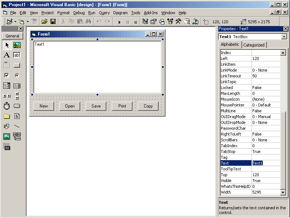
Task: Expand the Add Project dropdown arrow
Action: point(15,22)
